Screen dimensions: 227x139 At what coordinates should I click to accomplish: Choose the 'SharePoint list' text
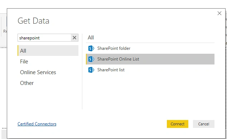111,70
